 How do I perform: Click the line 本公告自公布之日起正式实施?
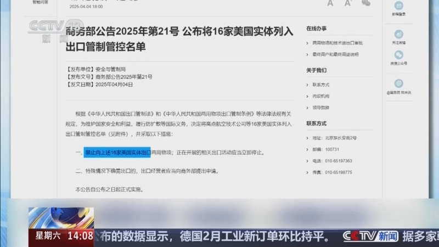point(110,189)
